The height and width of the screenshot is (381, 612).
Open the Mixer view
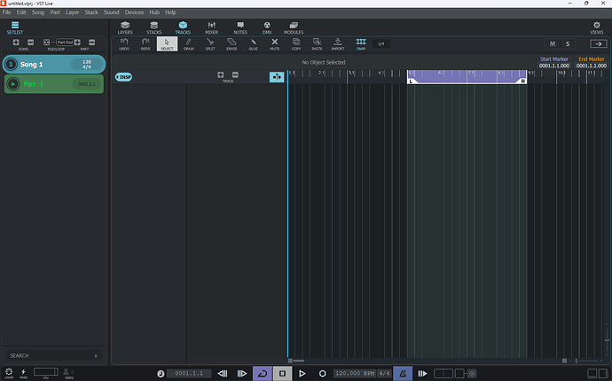(x=212, y=27)
